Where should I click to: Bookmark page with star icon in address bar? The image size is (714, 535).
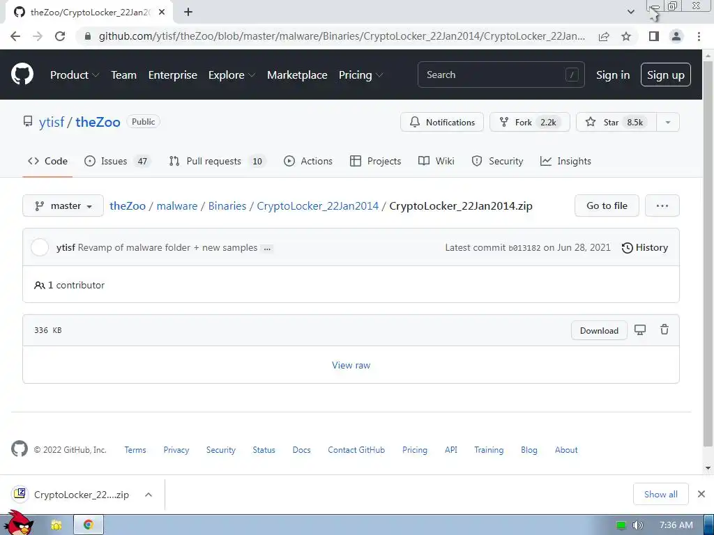[626, 36]
